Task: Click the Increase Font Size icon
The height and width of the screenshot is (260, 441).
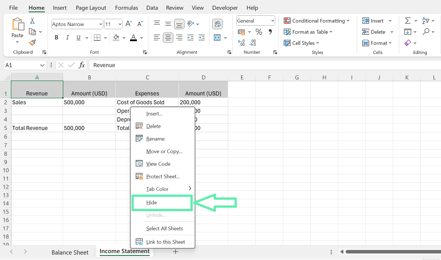Action: (129, 24)
